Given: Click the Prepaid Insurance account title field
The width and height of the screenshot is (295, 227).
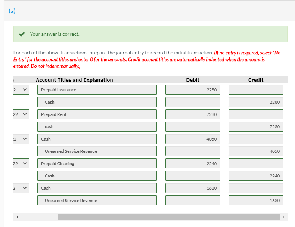Looking at the screenshot, I should coord(97,90).
